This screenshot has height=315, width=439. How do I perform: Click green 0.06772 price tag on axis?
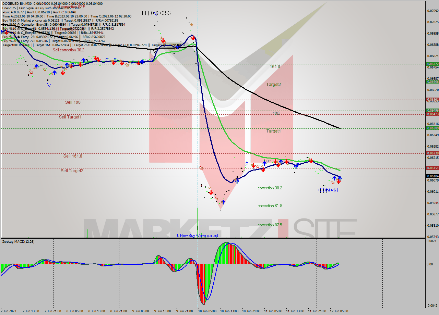tap(432, 64)
